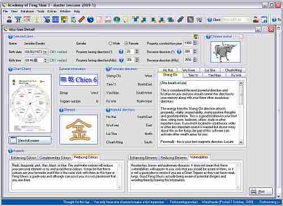283x206 pixels.
Task: Switch to the Wu Kwei tab
Action: (x=188, y=70)
